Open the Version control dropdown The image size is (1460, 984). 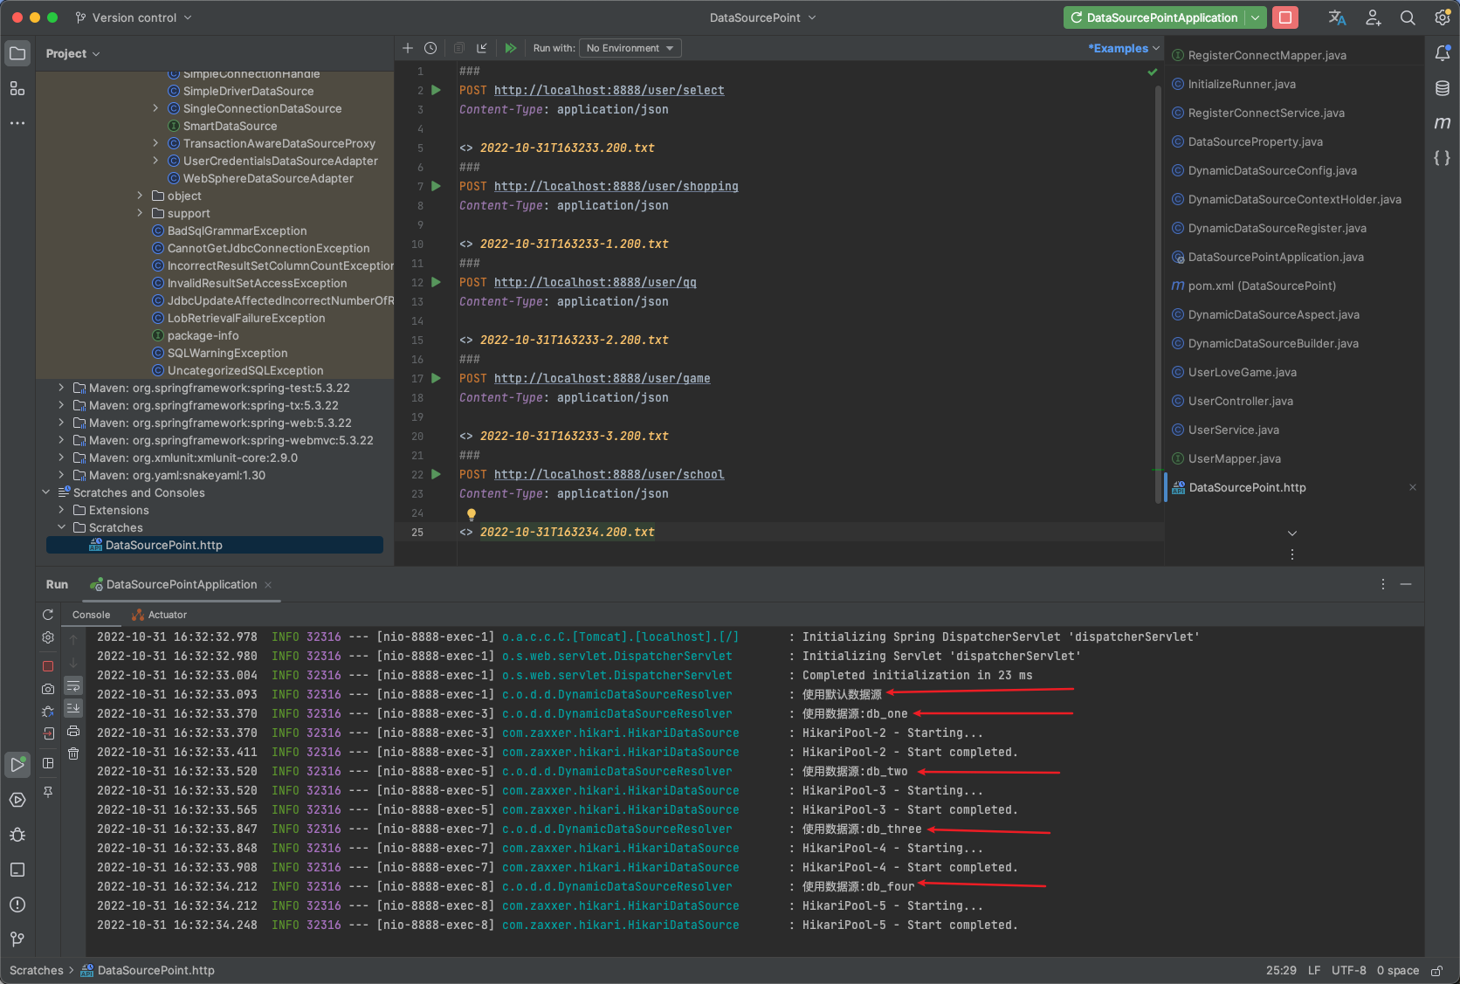[134, 17]
